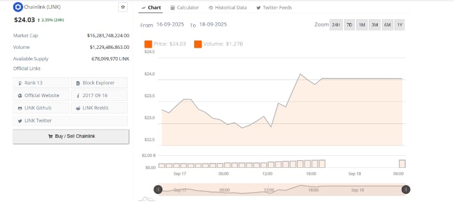The height and width of the screenshot is (203, 454).
Task: Click the last volume bar near 06:00 Sep 18
Action: (402, 163)
